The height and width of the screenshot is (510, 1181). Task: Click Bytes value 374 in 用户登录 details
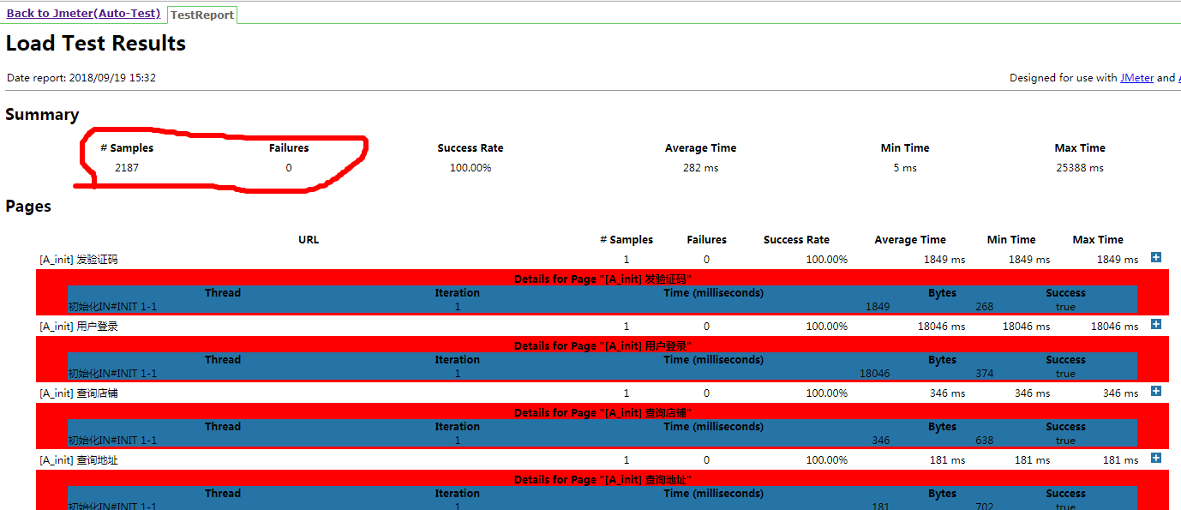(x=984, y=374)
